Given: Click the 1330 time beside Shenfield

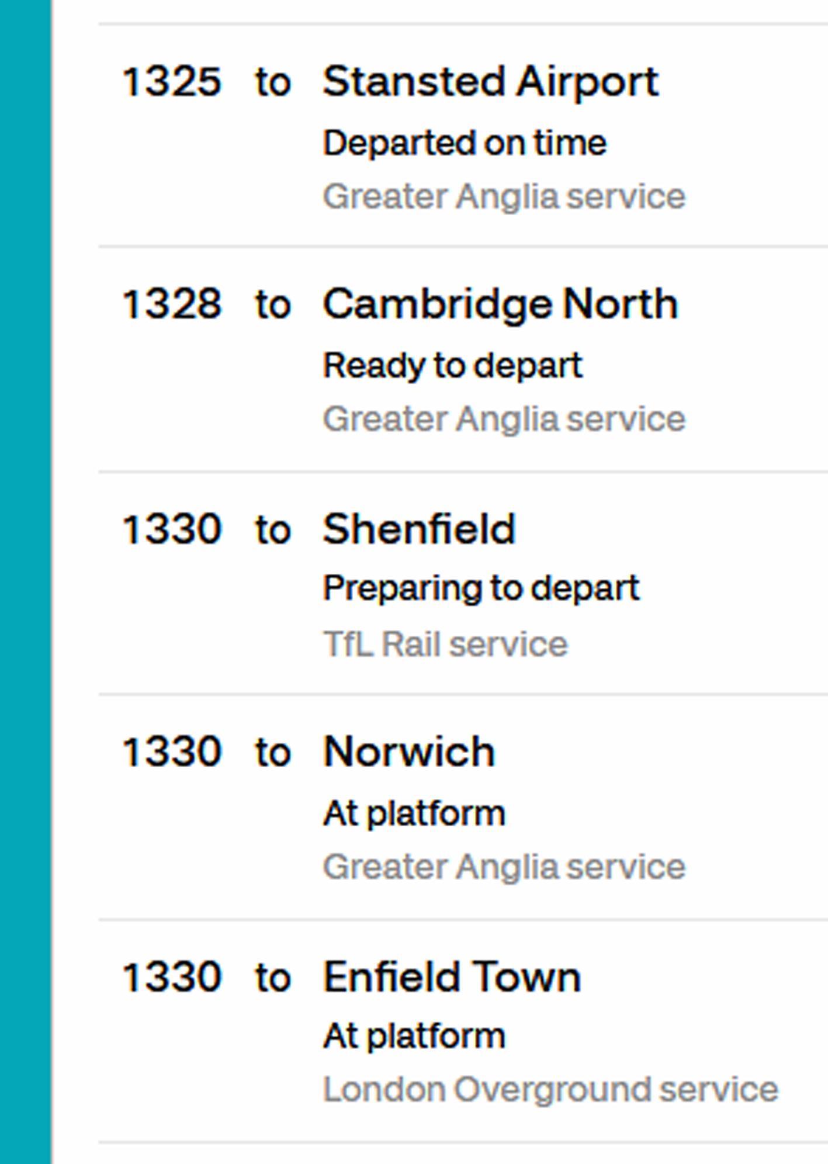Looking at the screenshot, I should [x=172, y=528].
